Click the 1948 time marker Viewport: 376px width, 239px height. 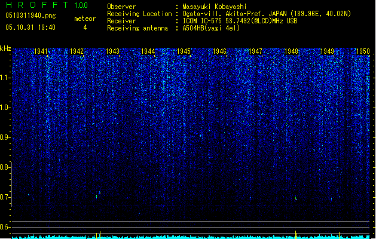click(291, 51)
